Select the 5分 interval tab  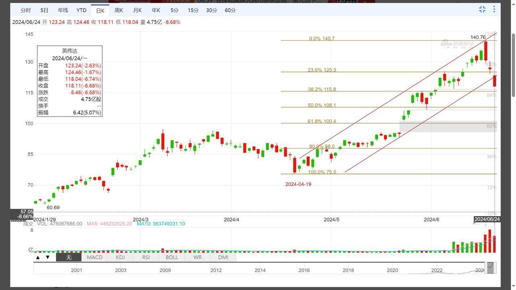click(x=174, y=10)
